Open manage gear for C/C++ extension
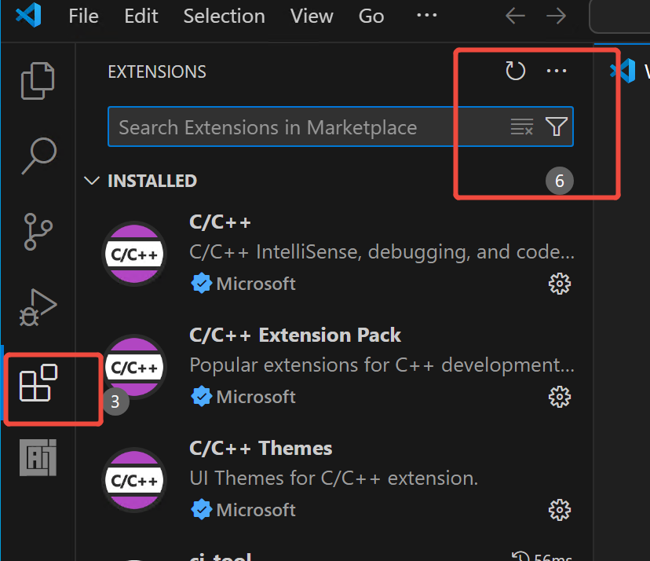The height and width of the screenshot is (561, 650). click(x=559, y=284)
